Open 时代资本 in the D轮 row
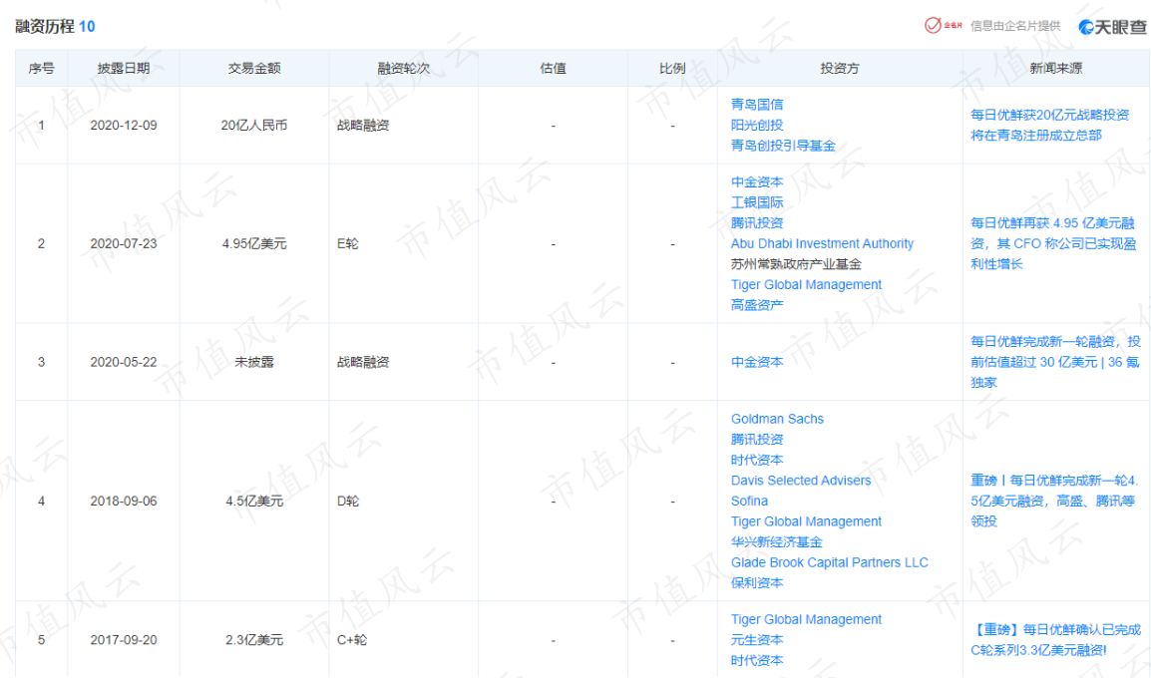 click(757, 460)
